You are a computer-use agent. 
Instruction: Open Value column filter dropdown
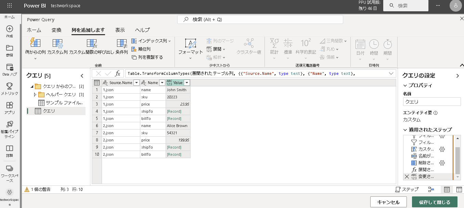pyautogui.click(x=186, y=83)
